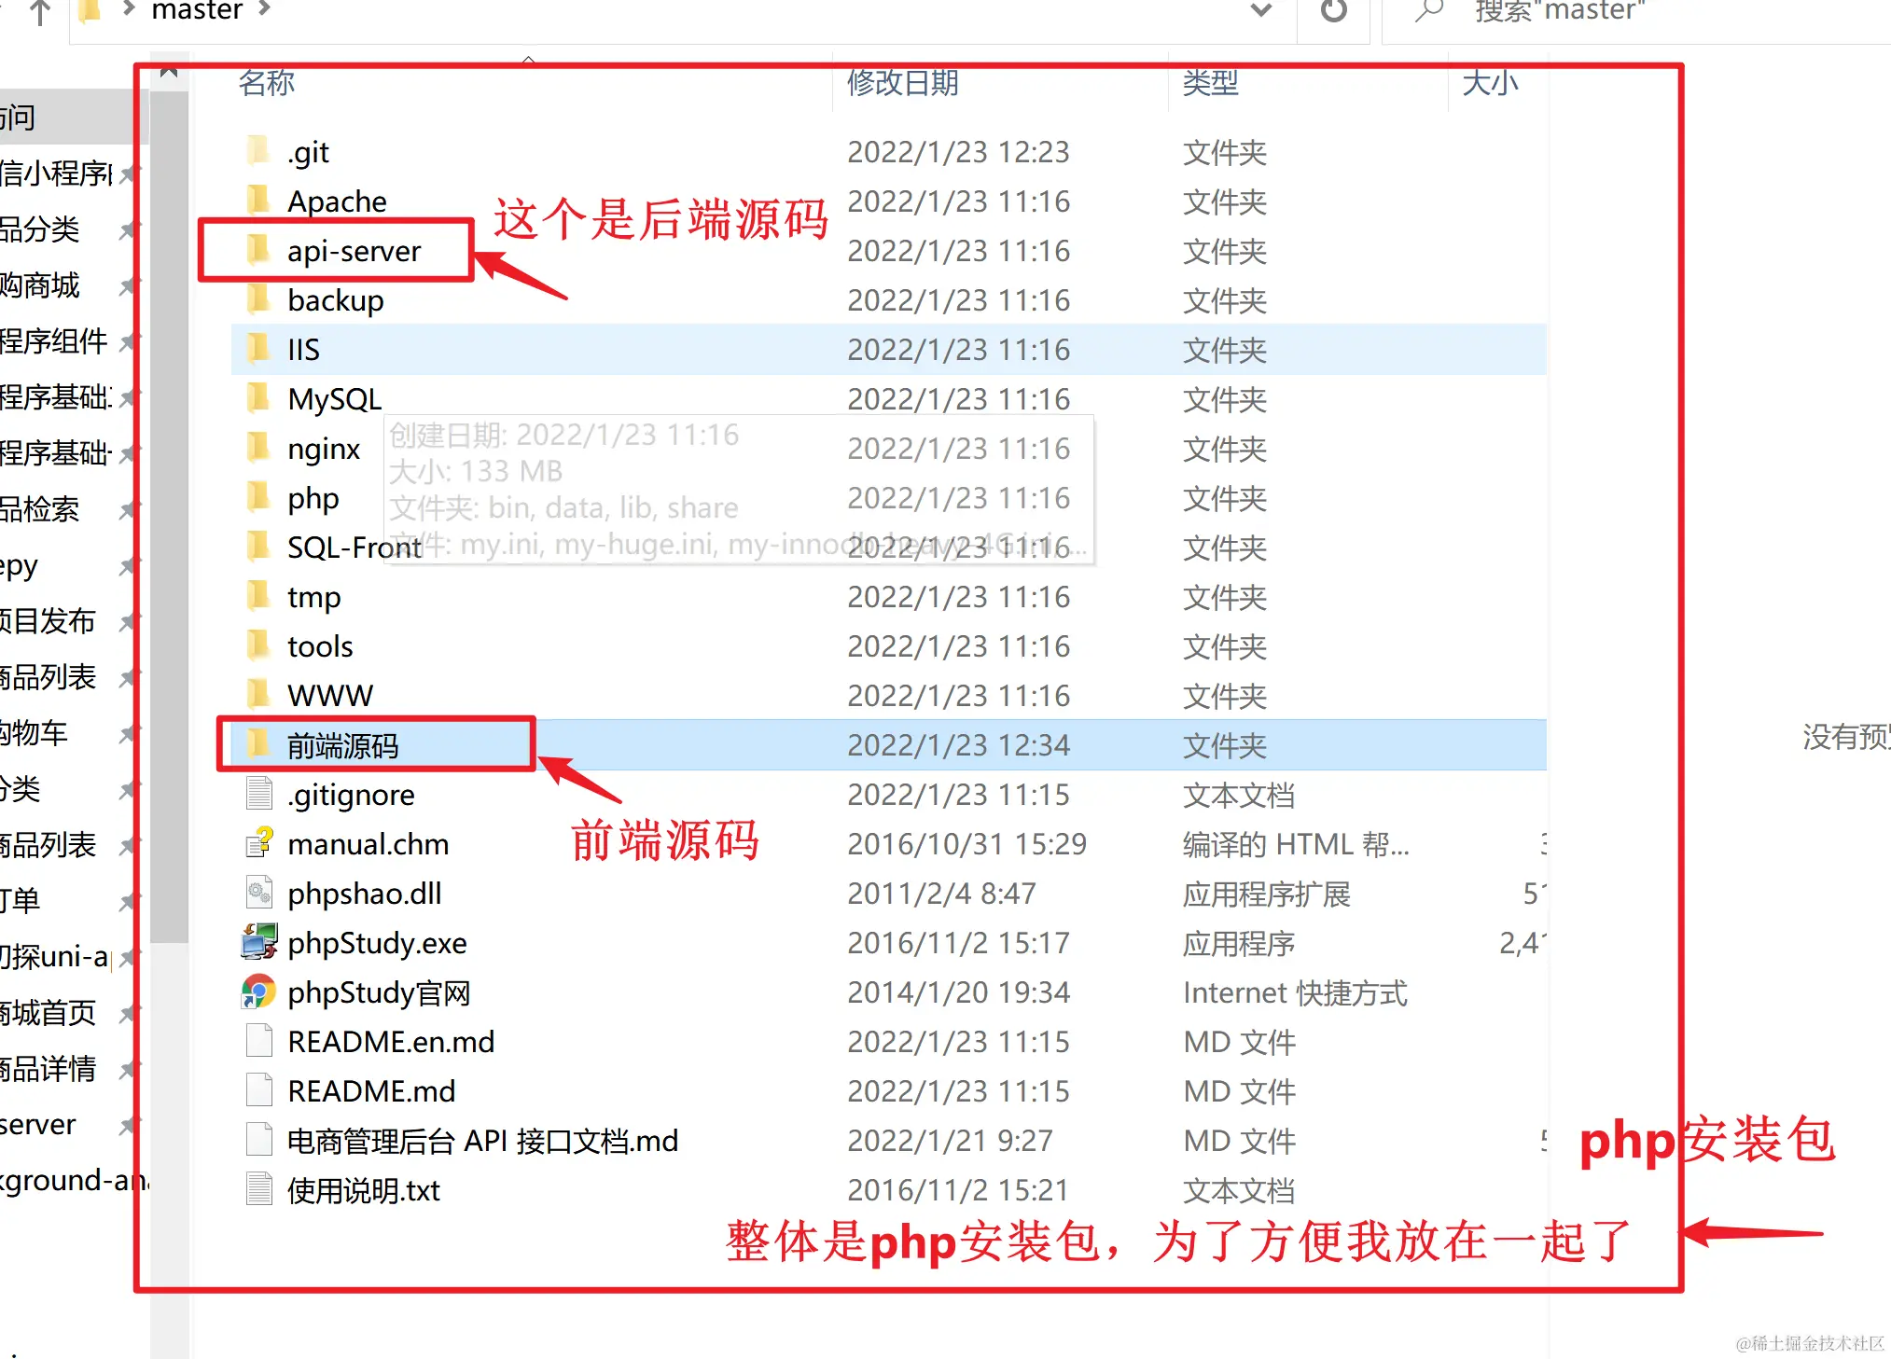
Task: Click the MySQL folder name
Action: pos(334,399)
